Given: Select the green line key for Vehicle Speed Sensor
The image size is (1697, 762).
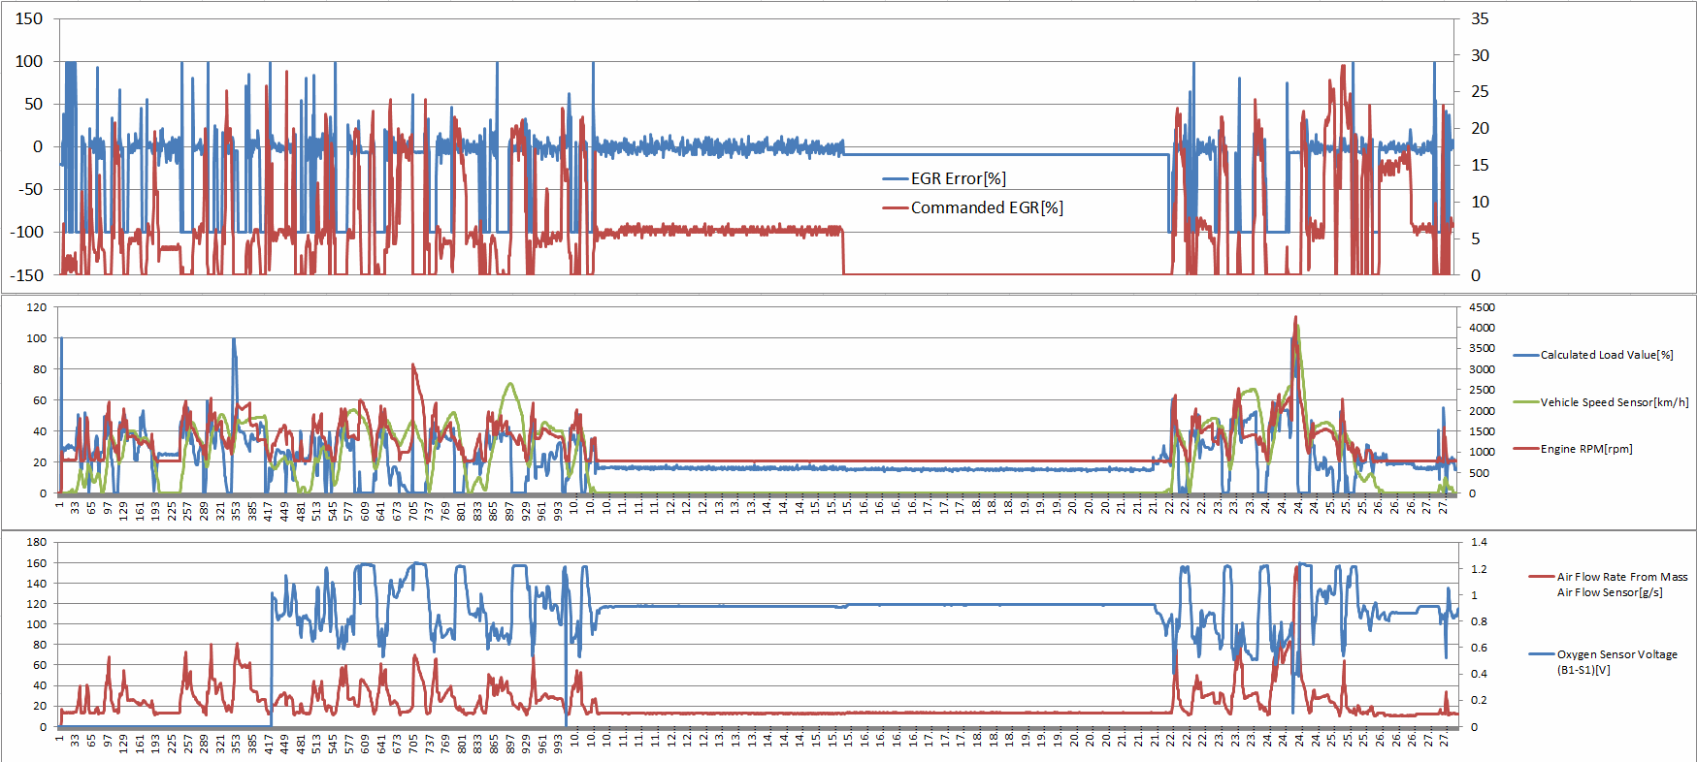Looking at the screenshot, I should [1525, 402].
